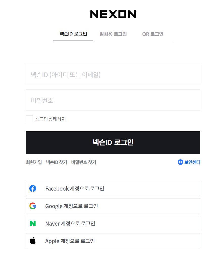Click the Facebook logo icon
Screen dimensions: 221x257
pos(33,188)
